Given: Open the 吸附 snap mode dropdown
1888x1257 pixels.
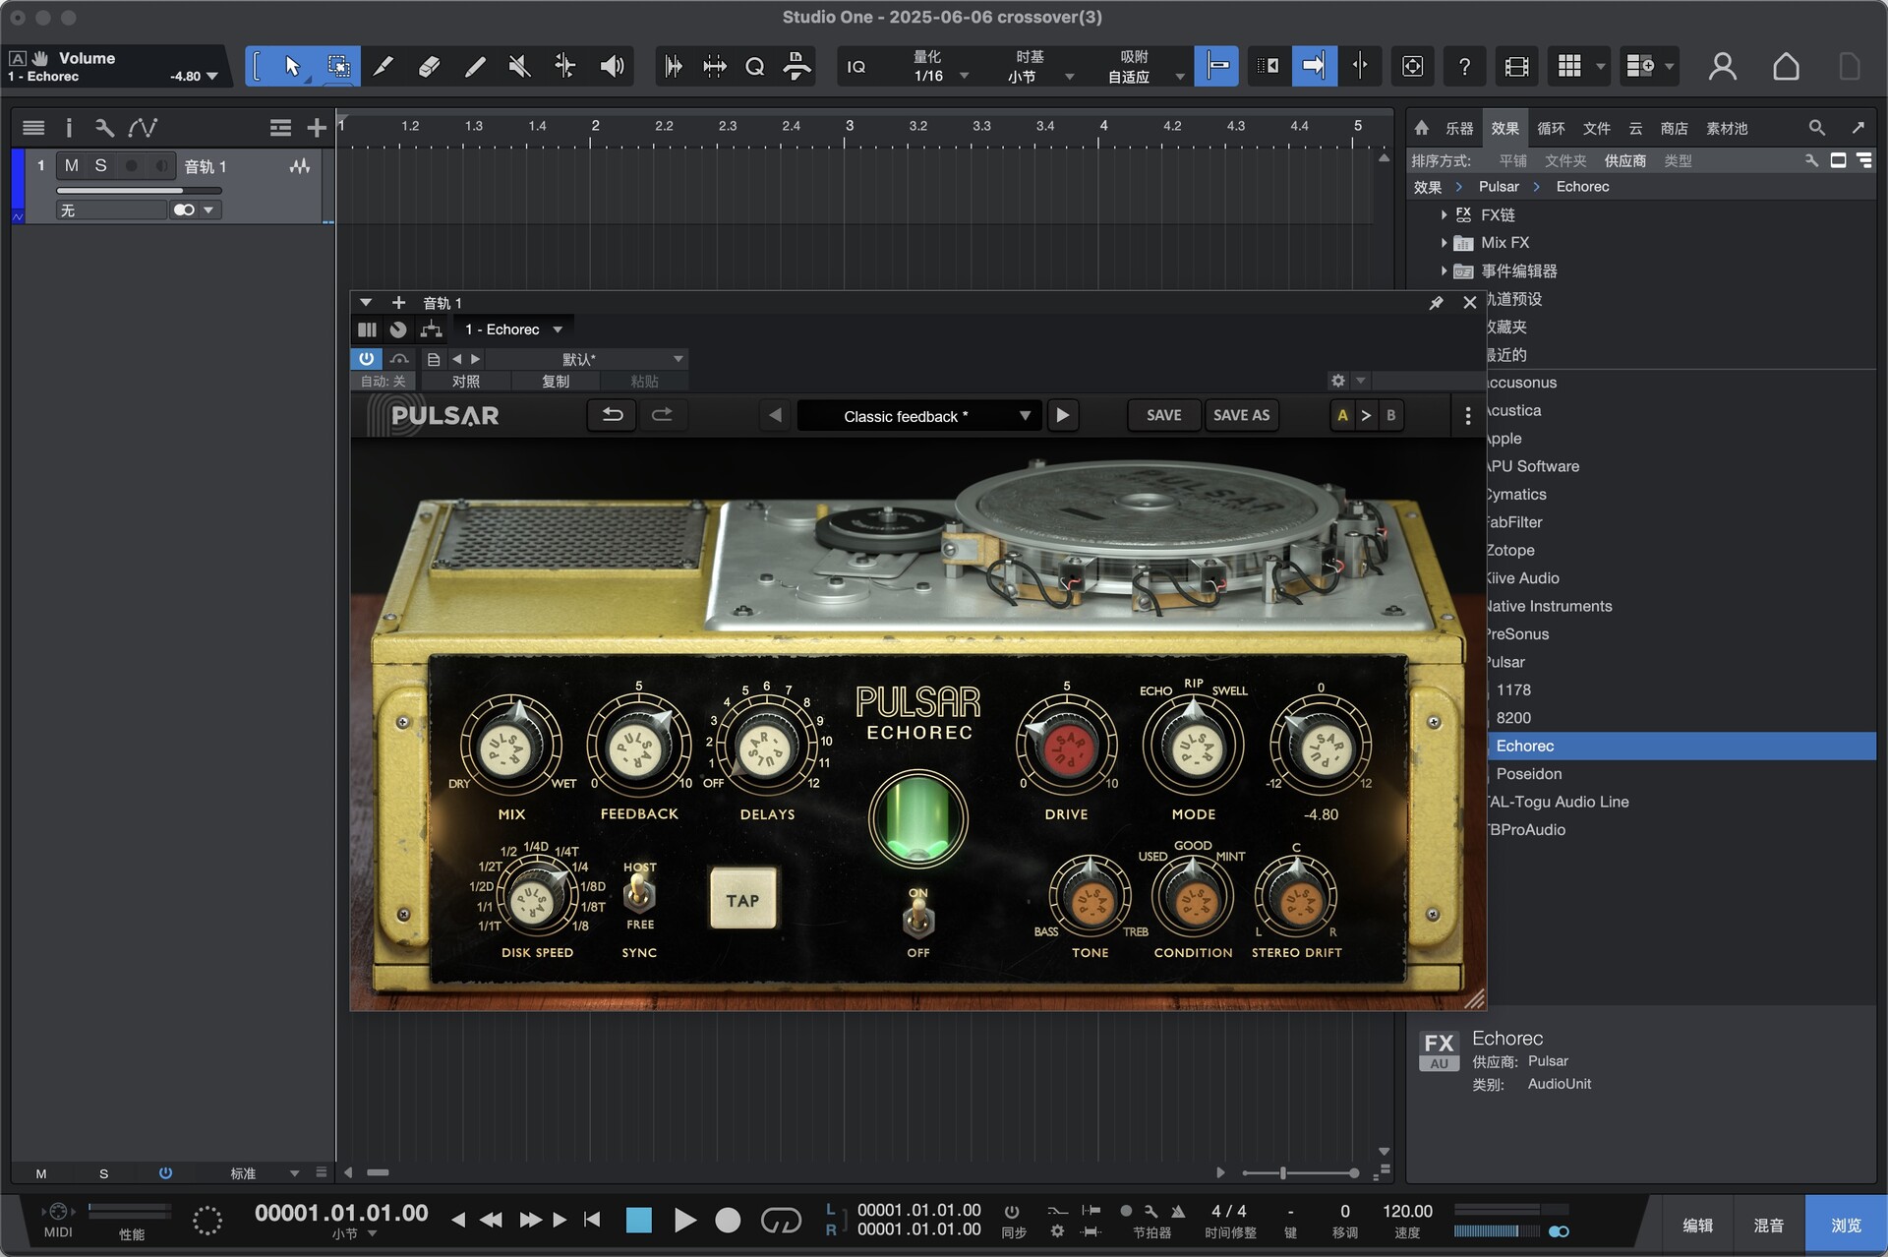Looking at the screenshot, I should [1145, 76].
